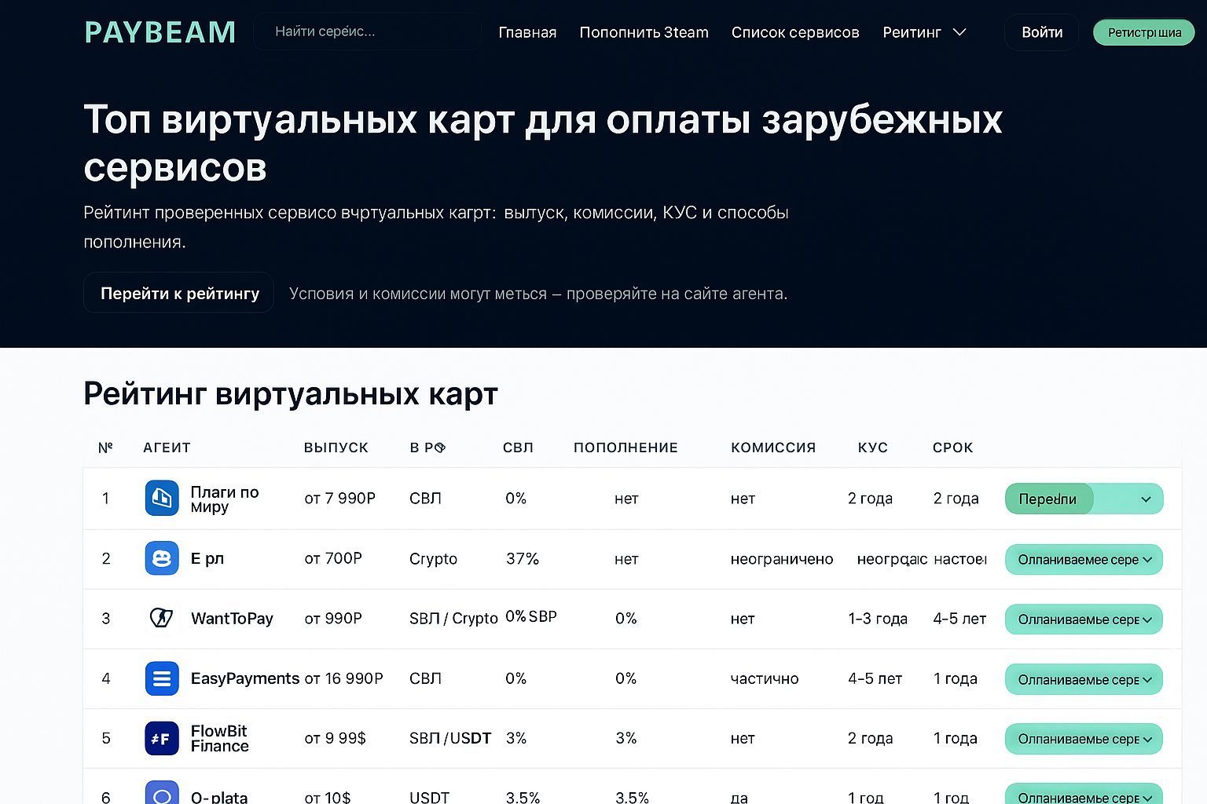Open the Список сервисов page

click(795, 32)
